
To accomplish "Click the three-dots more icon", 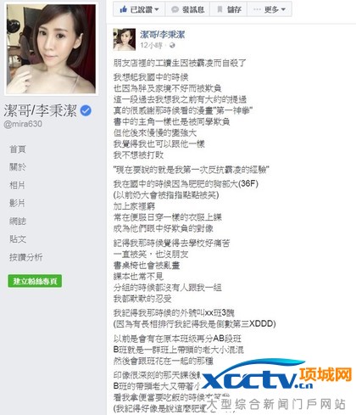I will [x=257, y=9].
